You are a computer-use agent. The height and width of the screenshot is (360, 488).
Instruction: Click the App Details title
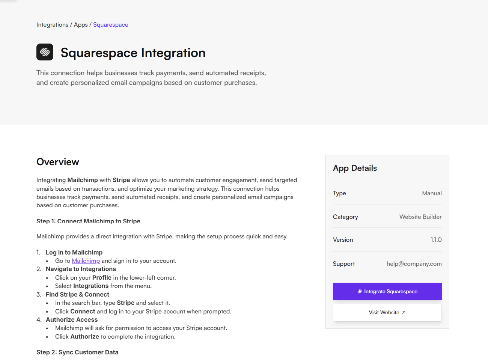355,168
